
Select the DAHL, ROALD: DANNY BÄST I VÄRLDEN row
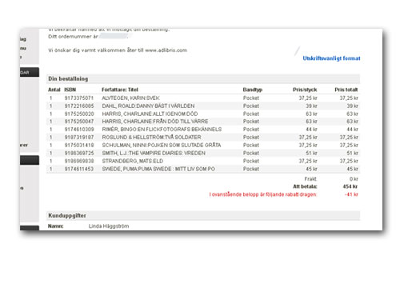coord(203,106)
